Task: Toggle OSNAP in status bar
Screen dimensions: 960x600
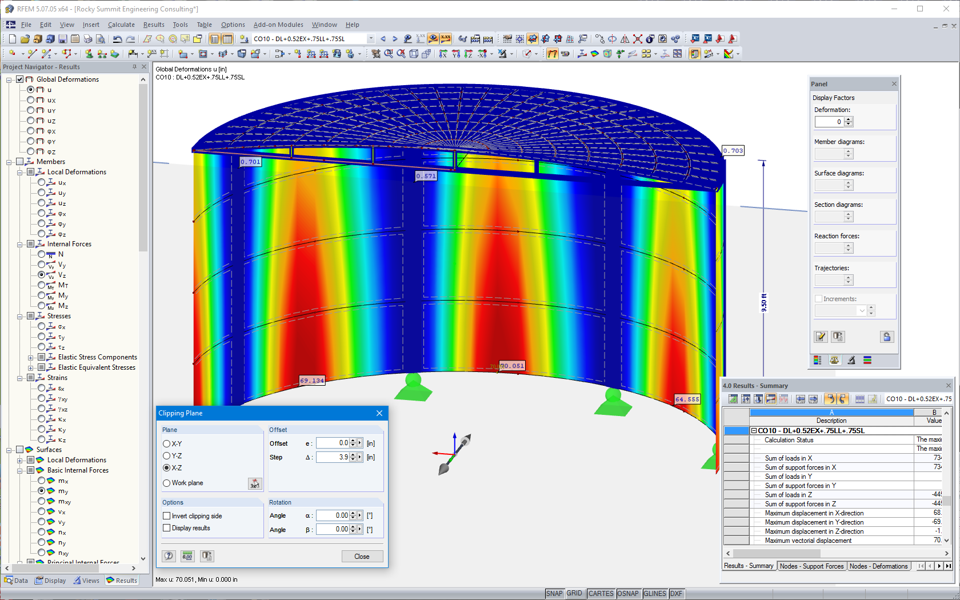Action: (628, 594)
